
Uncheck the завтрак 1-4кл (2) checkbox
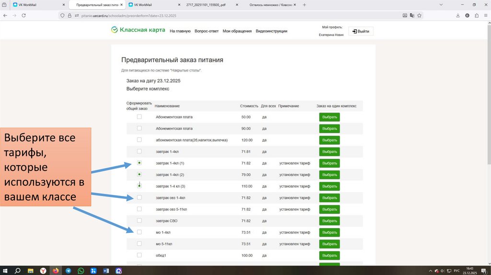(x=140, y=174)
